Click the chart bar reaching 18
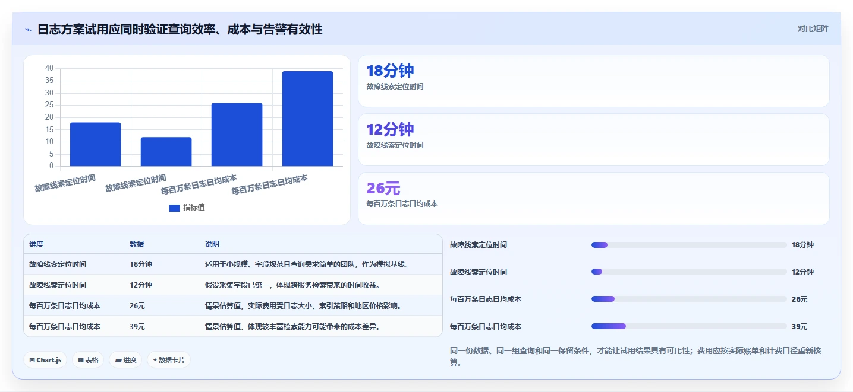This screenshot has width=853, height=392. point(95,144)
